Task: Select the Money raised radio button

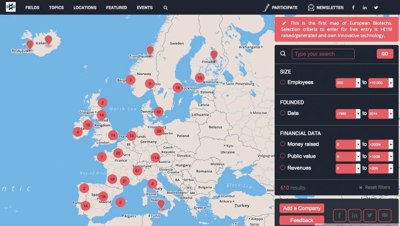Action: pyautogui.click(x=283, y=144)
